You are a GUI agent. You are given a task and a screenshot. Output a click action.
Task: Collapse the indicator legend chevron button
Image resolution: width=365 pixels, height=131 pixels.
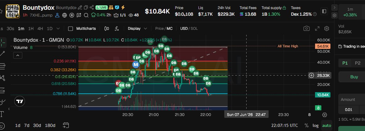pos(18,55)
